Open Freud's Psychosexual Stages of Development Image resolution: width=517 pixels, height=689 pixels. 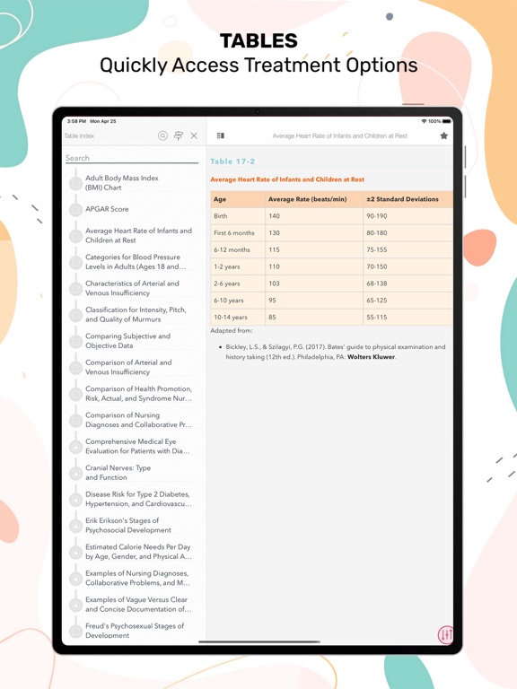[135, 631]
